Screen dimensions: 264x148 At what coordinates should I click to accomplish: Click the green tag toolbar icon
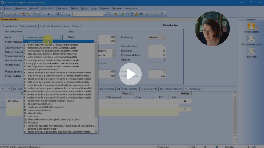pyautogui.click(x=123, y=14)
